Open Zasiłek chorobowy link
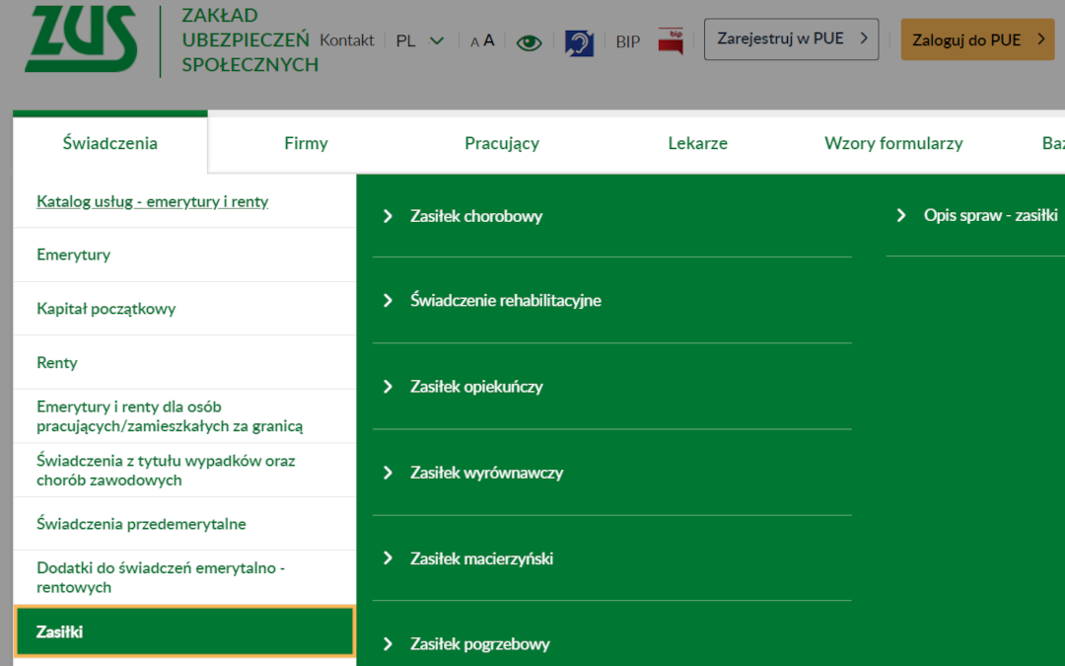This screenshot has width=1065, height=666. [x=476, y=216]
